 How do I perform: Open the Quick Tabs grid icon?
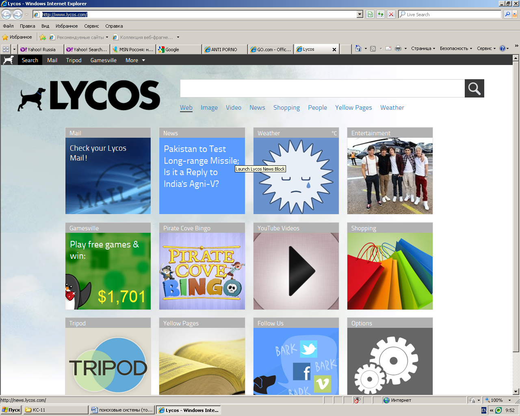click(x=6, y=49)
